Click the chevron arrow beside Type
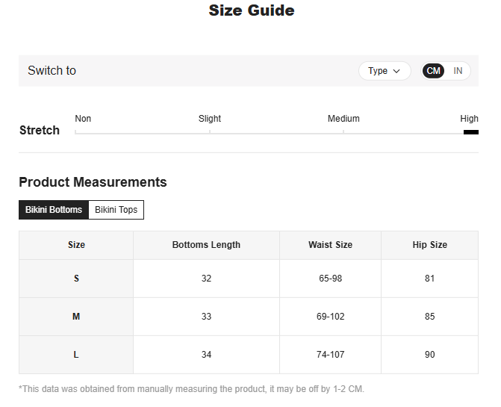 396,71
